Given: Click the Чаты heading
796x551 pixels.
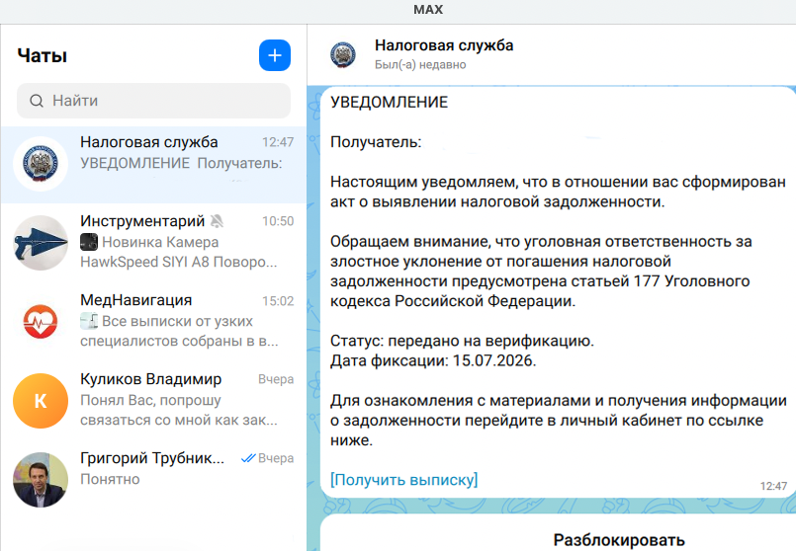Looking at the screenshot, I should pyautogui.click(x=43, y=55).
